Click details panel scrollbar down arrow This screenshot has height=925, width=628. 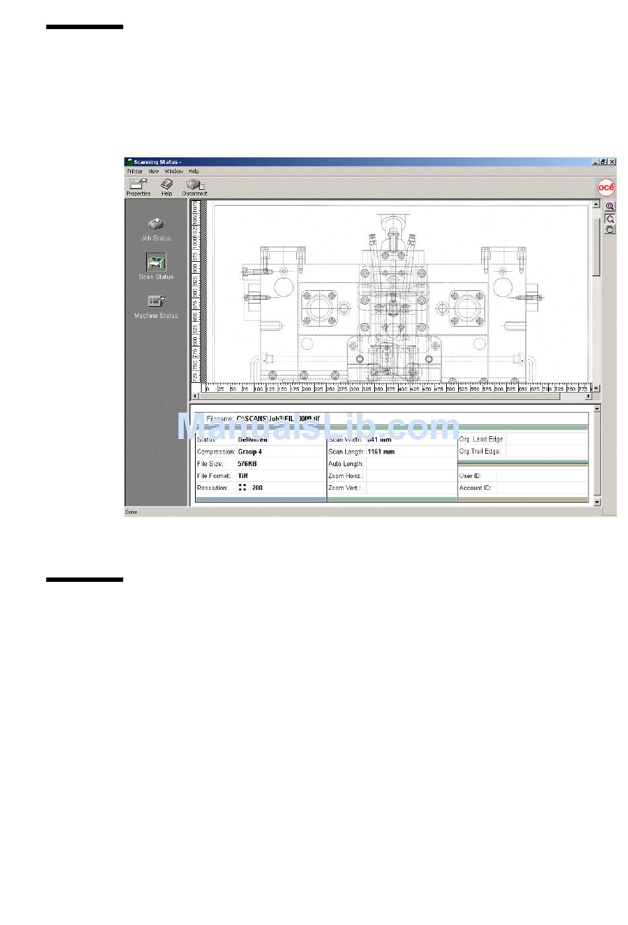597,503
